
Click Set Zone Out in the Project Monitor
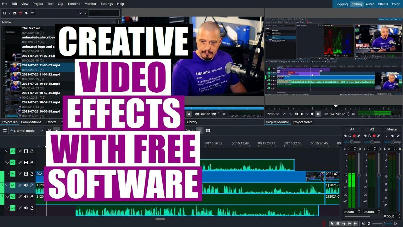coord(290,114)
